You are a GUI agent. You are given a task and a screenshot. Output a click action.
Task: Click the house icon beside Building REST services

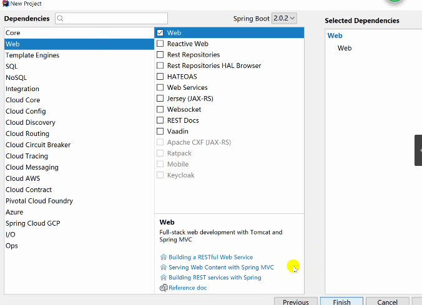coord(164,278)
